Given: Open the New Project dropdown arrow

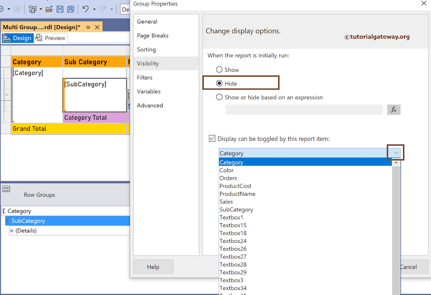Looking at the screenshot, I should (x=41, y=8).
